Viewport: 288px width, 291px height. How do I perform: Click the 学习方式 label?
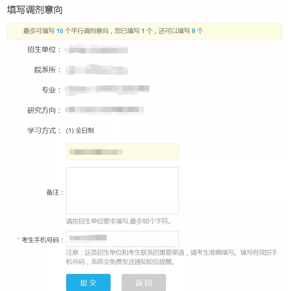(42, 131)
